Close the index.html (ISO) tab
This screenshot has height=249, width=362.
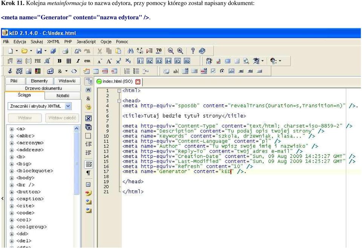(x=138, y=82)
